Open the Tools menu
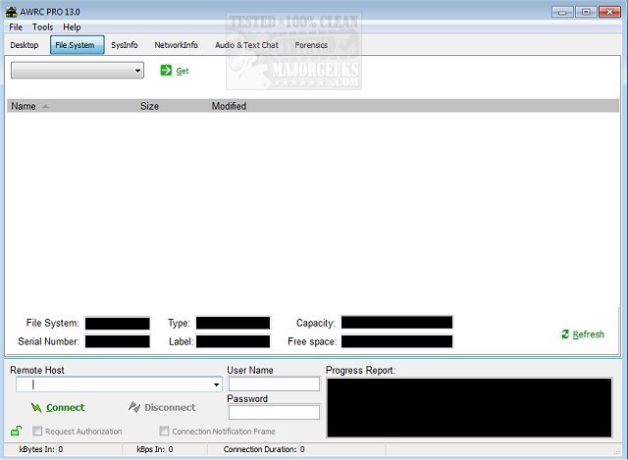Image resolution: width=628 pixels, height=460 pixels. click(42, 27)
